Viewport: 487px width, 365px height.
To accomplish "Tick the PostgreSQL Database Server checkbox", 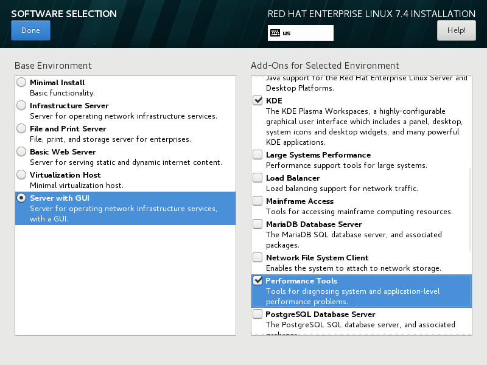I will 258,314.
